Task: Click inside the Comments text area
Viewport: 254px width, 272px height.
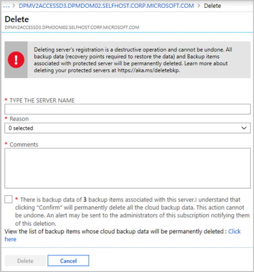Action: coord(127,168)
